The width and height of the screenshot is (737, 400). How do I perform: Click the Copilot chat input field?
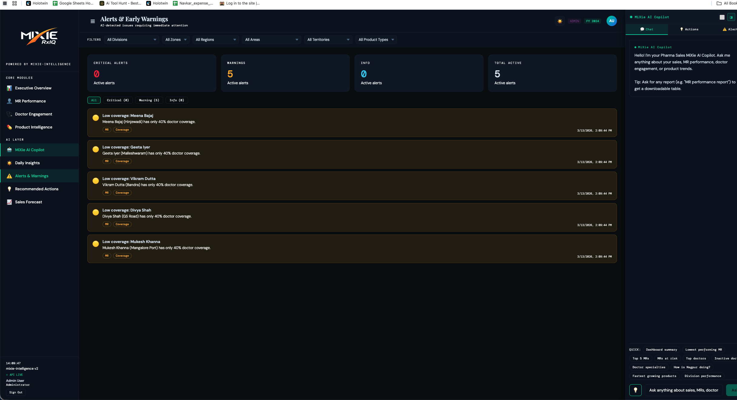tap(684, 390)
